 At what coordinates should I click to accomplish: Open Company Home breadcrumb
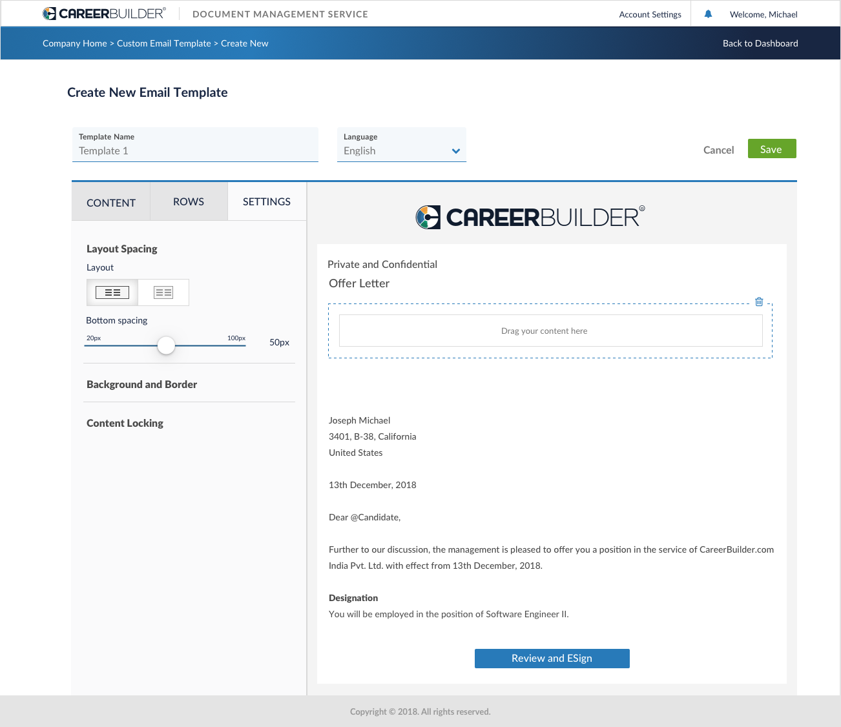[75, 43]
